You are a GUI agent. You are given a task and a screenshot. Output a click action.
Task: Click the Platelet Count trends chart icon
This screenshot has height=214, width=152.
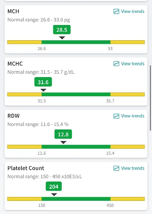pyautogui.click(x=116, y=168)
